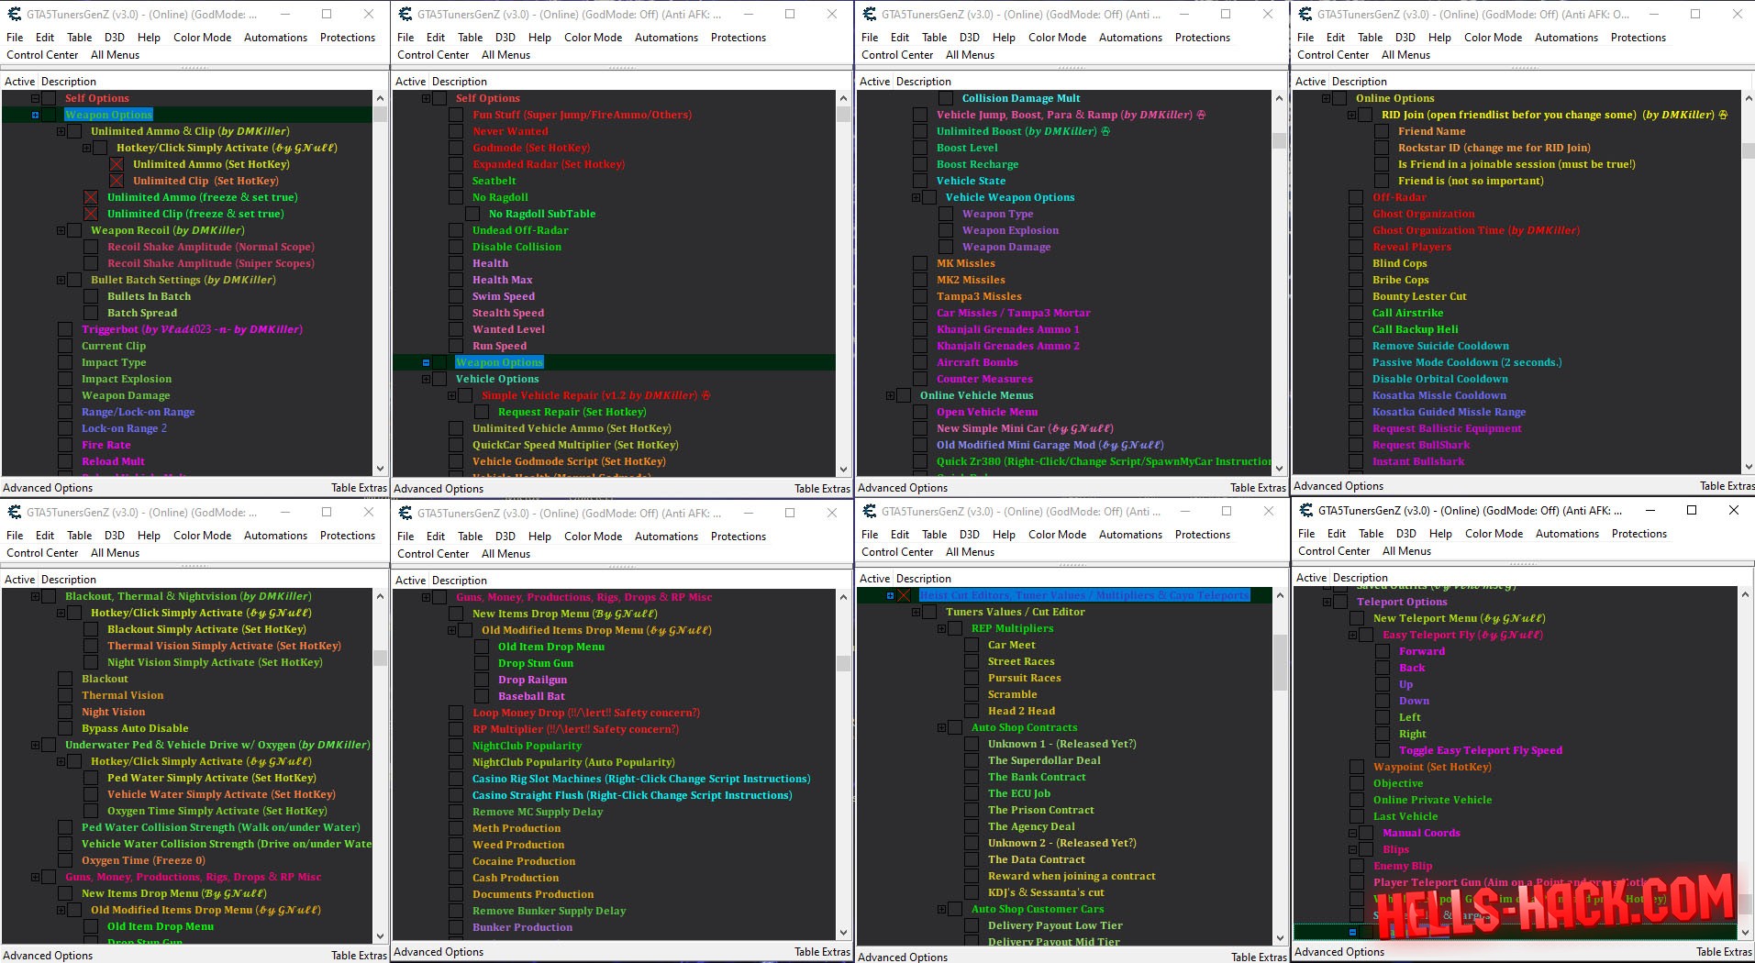Collapse the Online Options tree node

pos(1326,98)
